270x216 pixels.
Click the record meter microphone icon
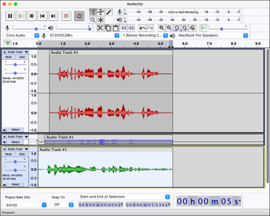(120, 12)
